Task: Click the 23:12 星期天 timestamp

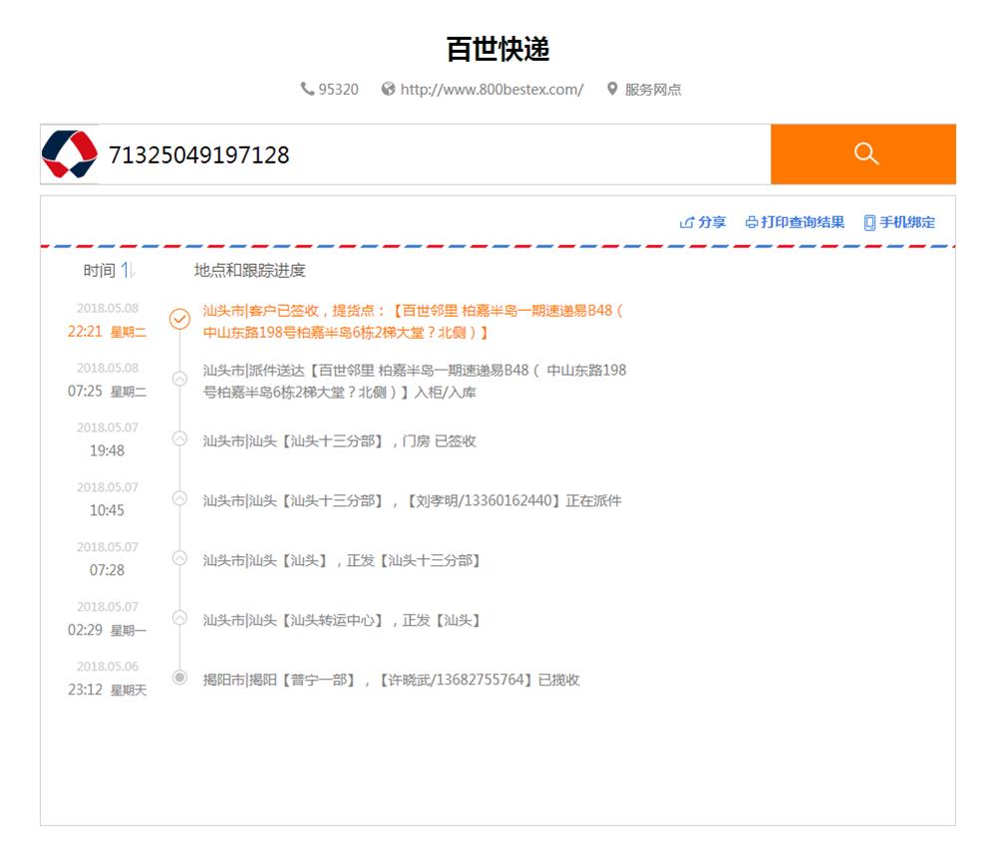Action: [x=107, y=690]
